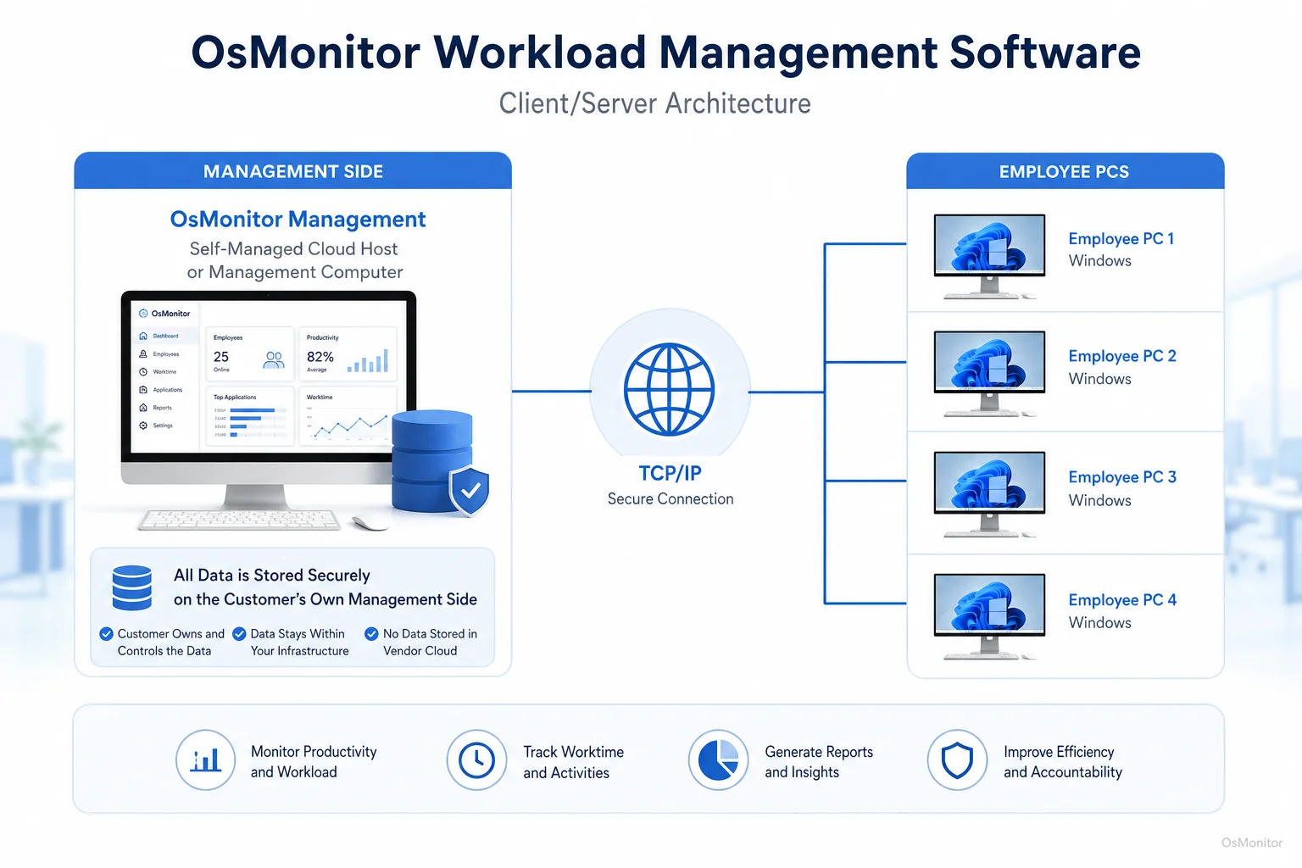1302x868 pixels.
Task: Open Reports in the OsMonitor sidebar
Action: pos(156,408)
